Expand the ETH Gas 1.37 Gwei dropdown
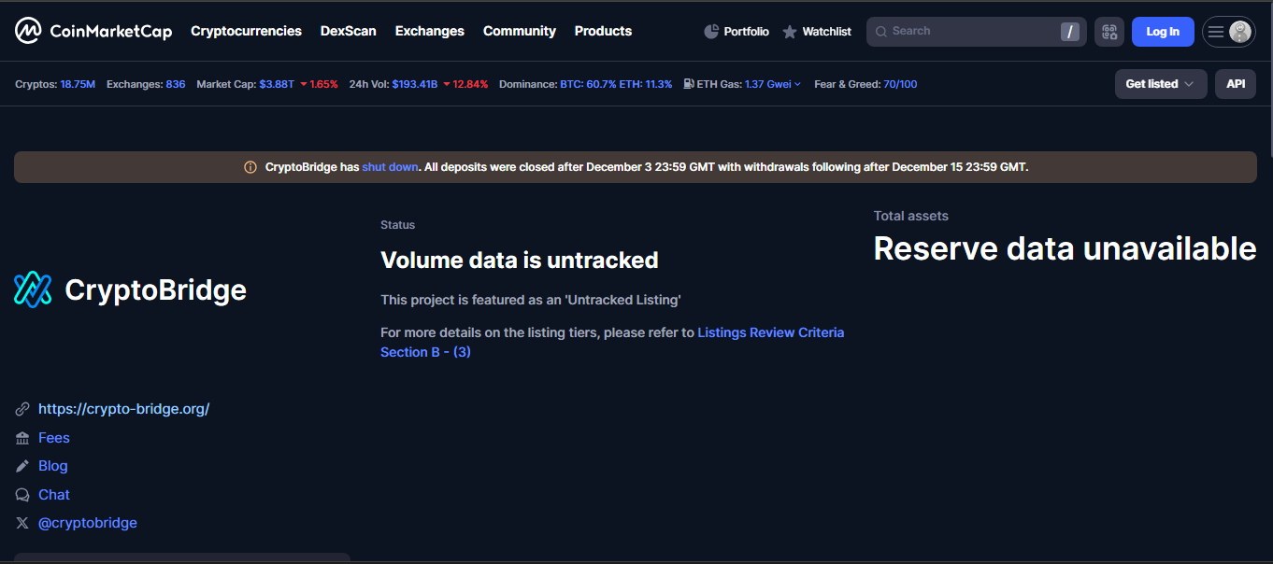Image resolution: width=1273 pixels, height=564 pixels. point(773,84)
